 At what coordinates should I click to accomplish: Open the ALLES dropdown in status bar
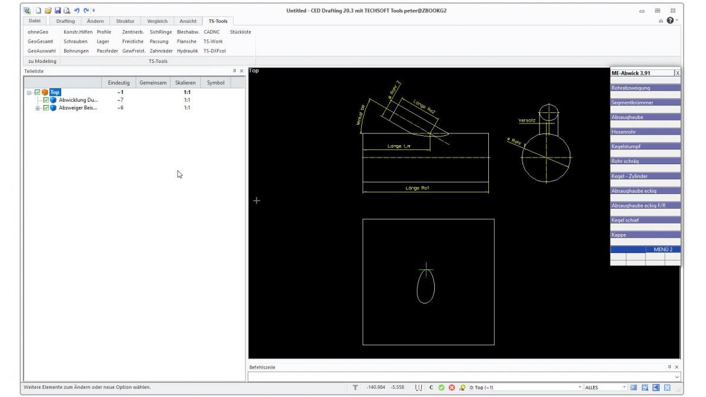tap(625, 388)
